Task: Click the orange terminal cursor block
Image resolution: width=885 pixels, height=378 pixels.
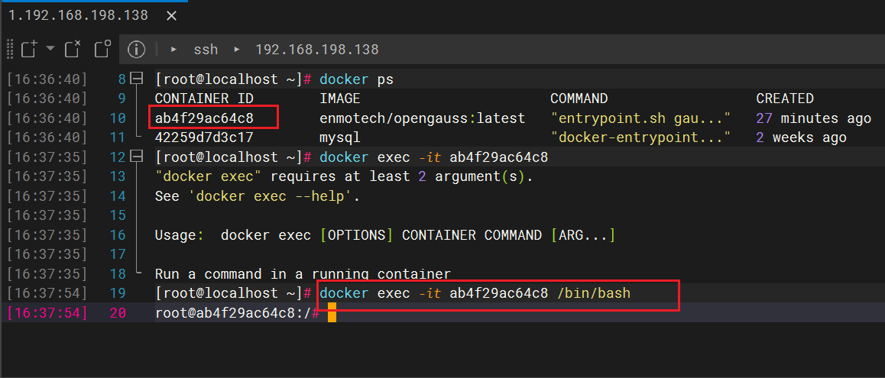Action: 332,312
